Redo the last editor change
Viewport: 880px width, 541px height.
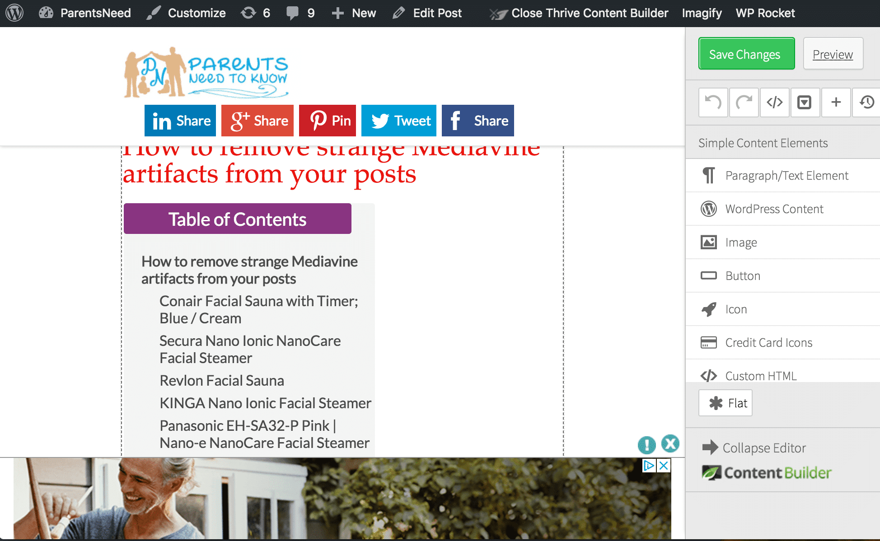click(744, 102)
